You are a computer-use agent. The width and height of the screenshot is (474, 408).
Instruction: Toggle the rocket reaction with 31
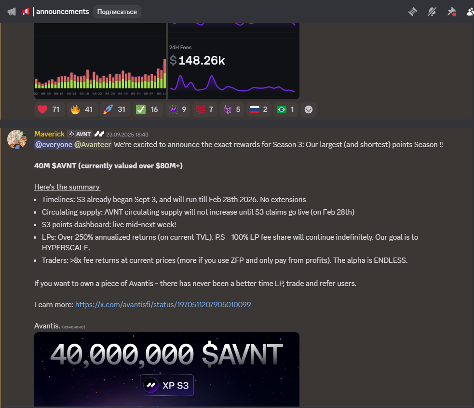(115, 109)
